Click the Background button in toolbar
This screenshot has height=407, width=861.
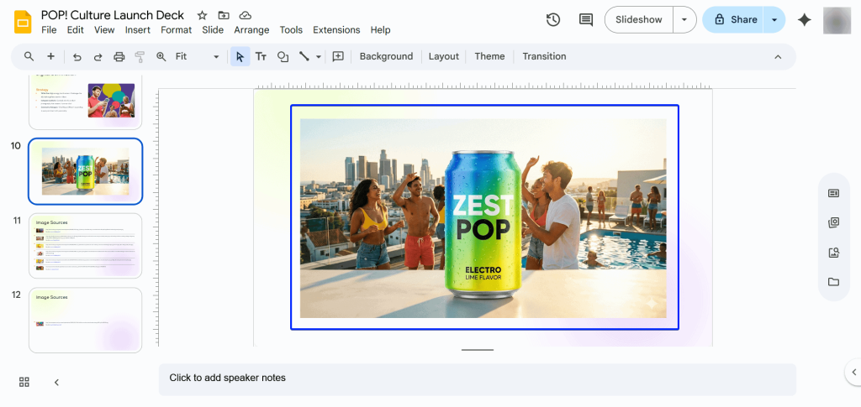(x=386, y=57)
